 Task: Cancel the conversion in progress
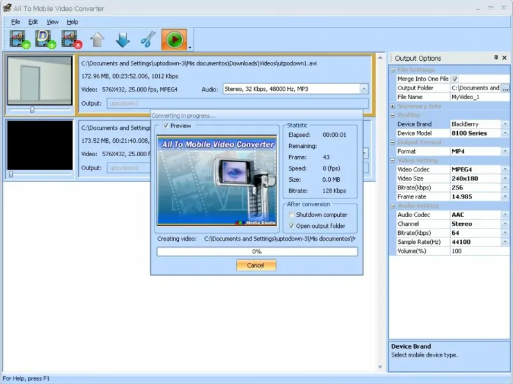click(x=255, y=265)
